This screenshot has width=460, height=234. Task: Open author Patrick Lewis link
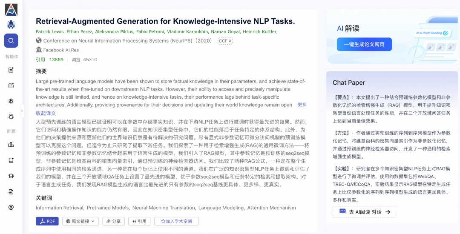tap(49, 31)
